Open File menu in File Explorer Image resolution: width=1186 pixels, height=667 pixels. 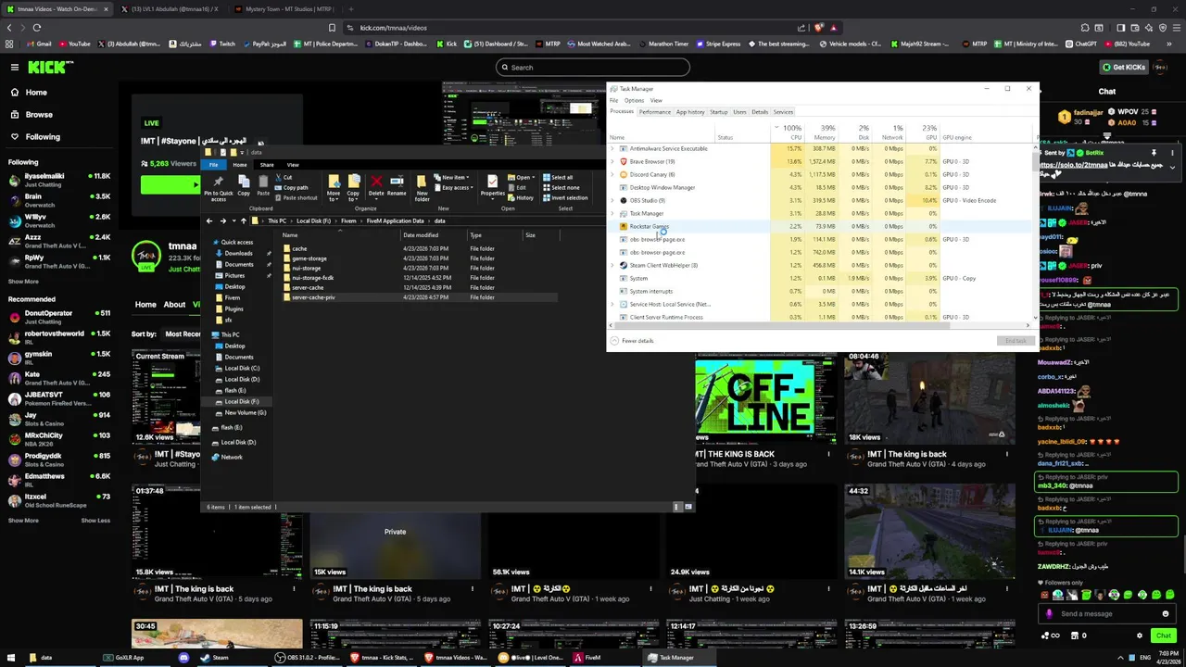(213, 165)
